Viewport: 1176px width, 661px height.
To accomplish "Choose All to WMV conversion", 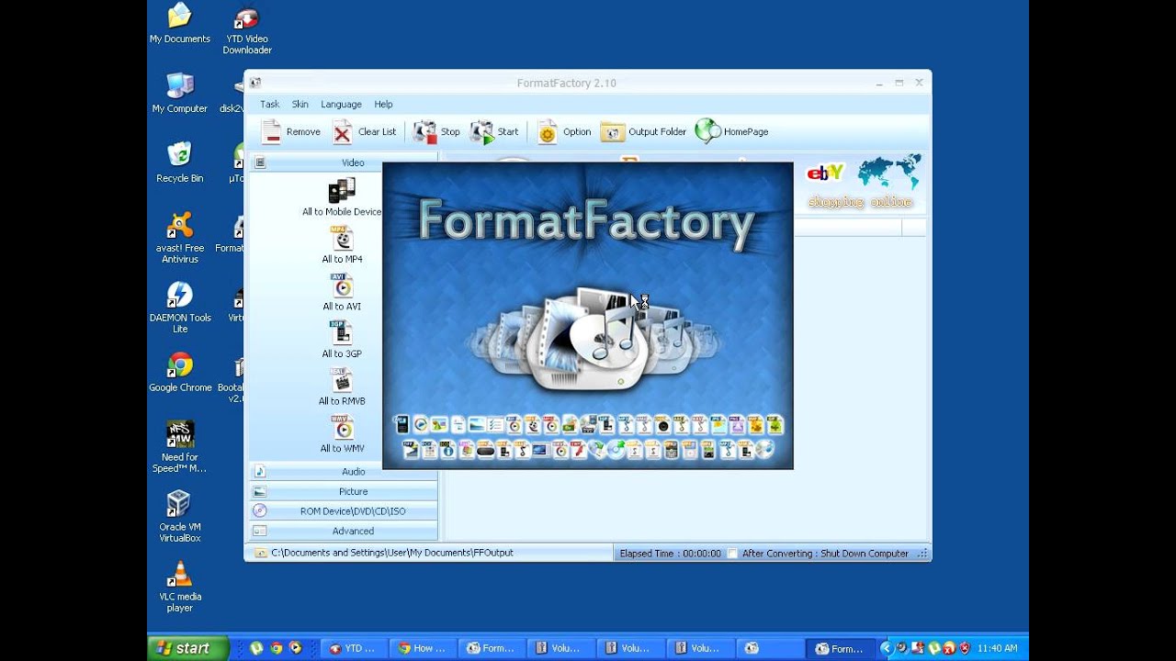I will click(342, 435).
